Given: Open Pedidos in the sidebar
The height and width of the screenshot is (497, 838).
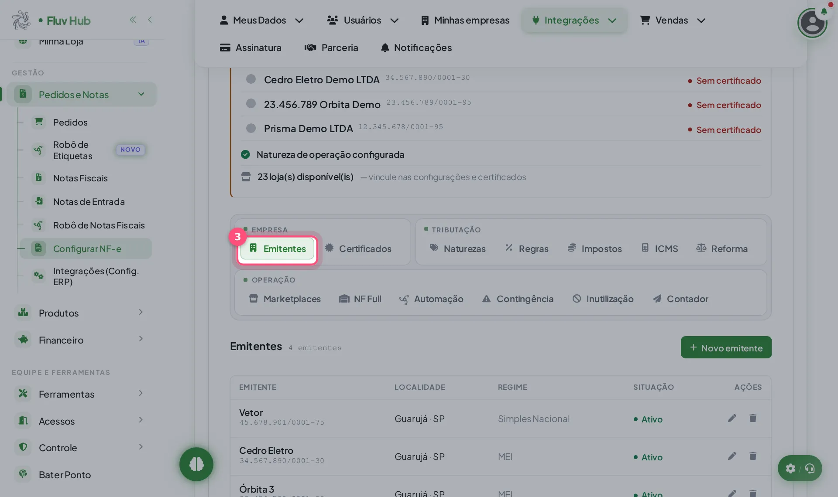Looking at the screenshot, I should coord(70,123).
